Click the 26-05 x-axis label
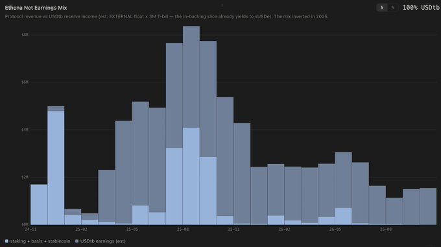 [335, 229]
